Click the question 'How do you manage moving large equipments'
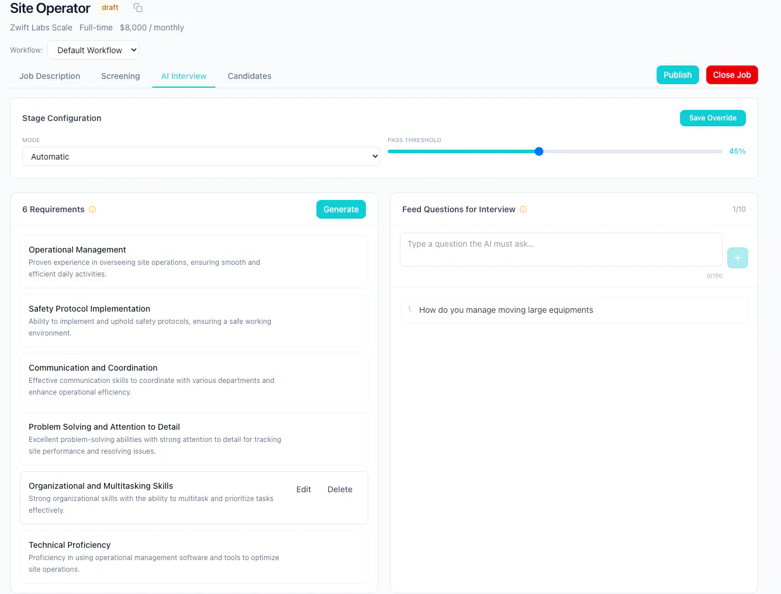This screenshot has height=594, width=781. [x=574, y=310]
